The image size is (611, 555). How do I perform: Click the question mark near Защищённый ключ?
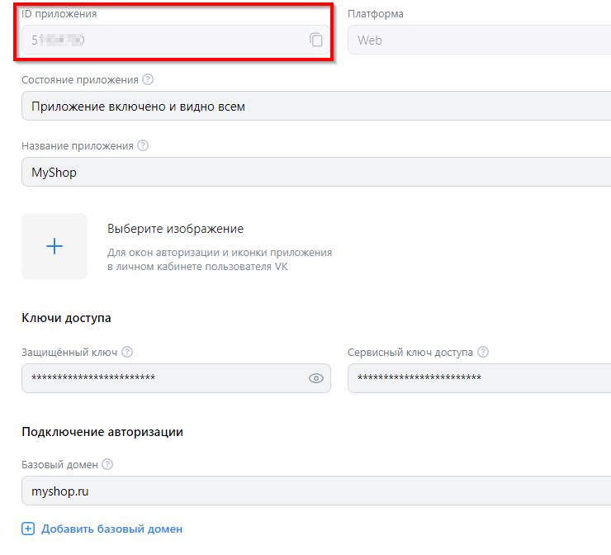click(127, 352)
